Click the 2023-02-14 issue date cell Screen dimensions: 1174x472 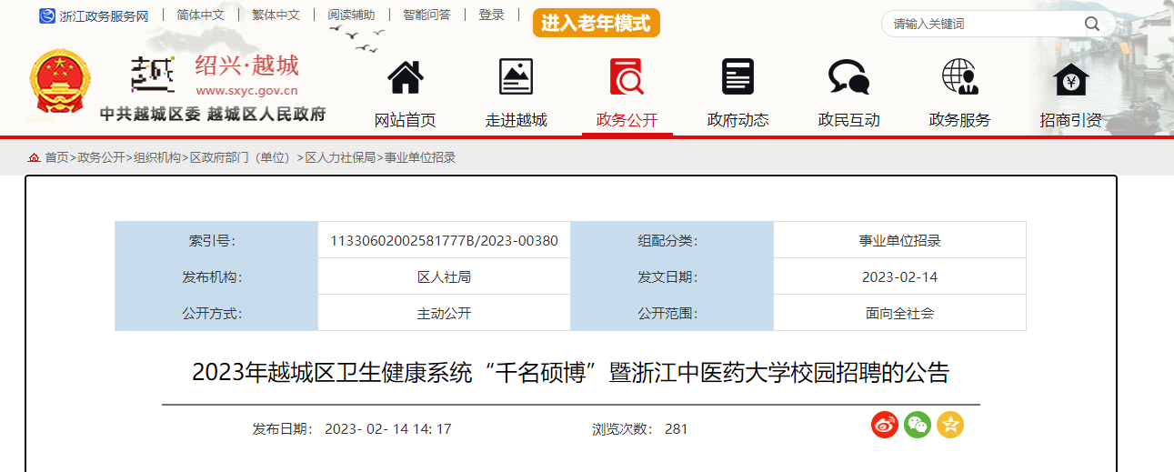point(899,277)
